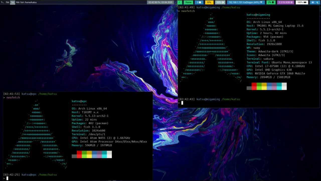This screenshot has width=321, height=181.
Task: Click 'katsu@epc' neofetch title
Action: point(79,101)
